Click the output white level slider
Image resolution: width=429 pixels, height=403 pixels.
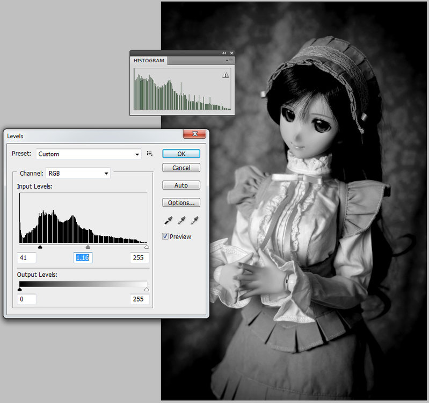147,289
